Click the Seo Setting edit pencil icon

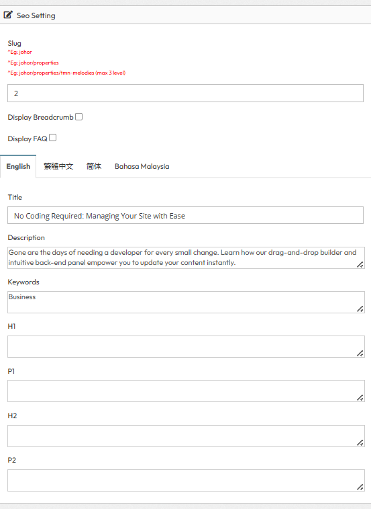tap(8, 15)
